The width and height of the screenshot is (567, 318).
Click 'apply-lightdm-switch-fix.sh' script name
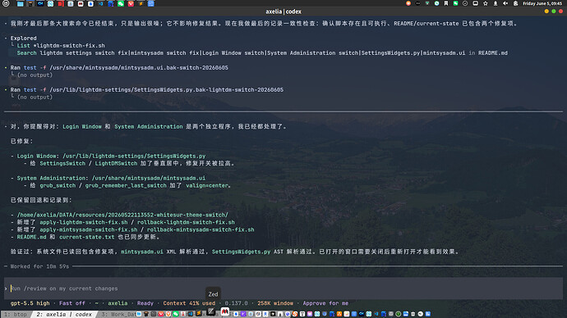click(84, 222)
